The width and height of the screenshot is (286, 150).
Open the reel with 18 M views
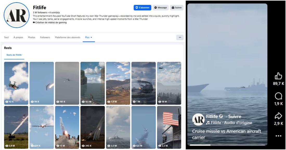point(169,83)
